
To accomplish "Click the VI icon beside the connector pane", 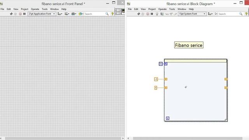I will coord(123,12).
